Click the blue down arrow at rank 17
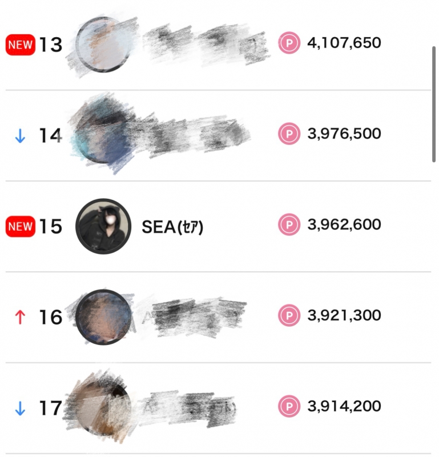This screenshot has width=439, height=457. coord(20,408)
